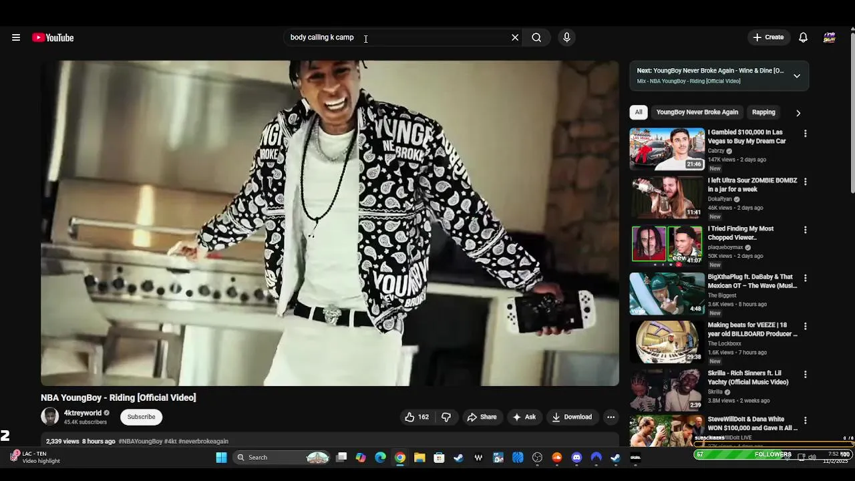The image size is (855, 481).
Task: Open the #4kt hashtag link
Action: 170,442
